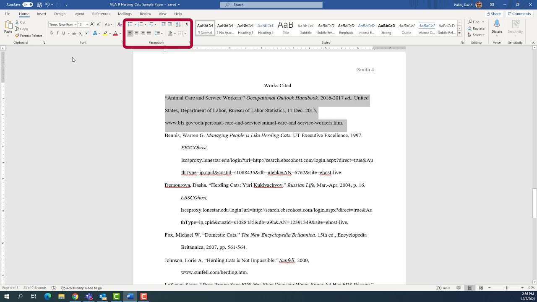The width and height of the screenshot is (537, 302).
Task: Click the Format Painter button
Action: [x=29, y=36]
